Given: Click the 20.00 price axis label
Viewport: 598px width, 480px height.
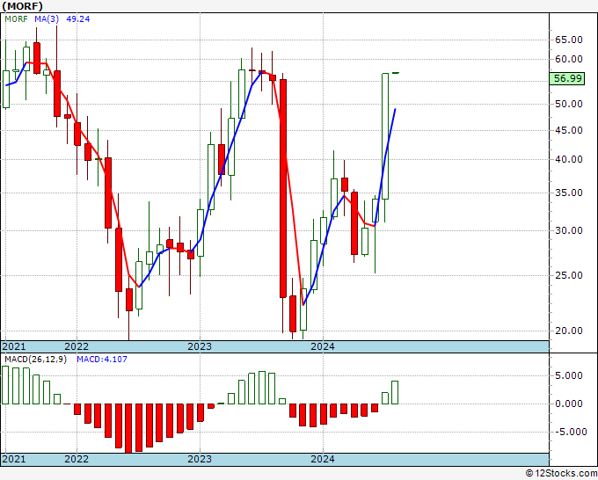Looking at the screenshot, I should pos(568,331).
